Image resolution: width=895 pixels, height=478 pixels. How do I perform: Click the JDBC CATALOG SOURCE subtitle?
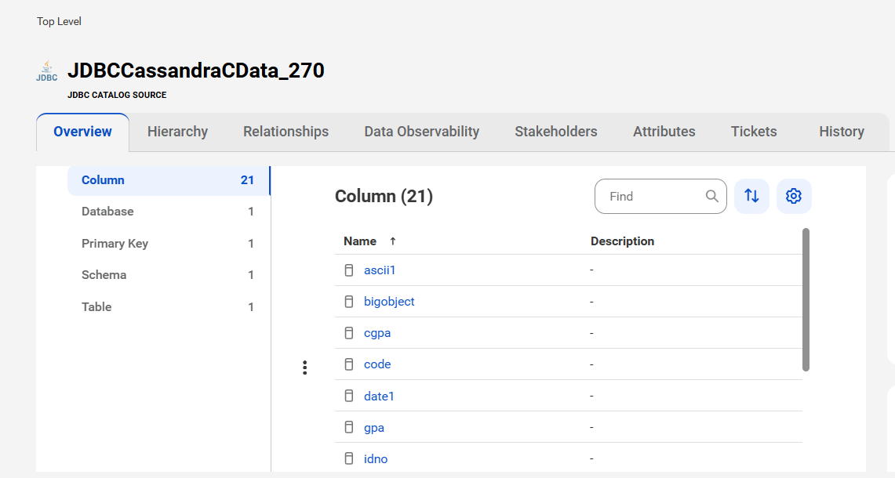click(117, 96)
